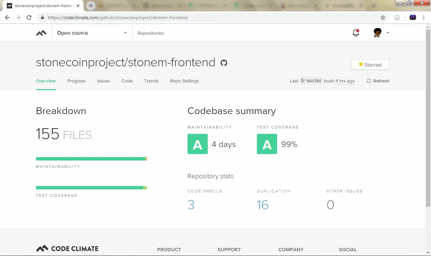Expand the user account menu chevron

pyautogui.click(x=388, y=33)
